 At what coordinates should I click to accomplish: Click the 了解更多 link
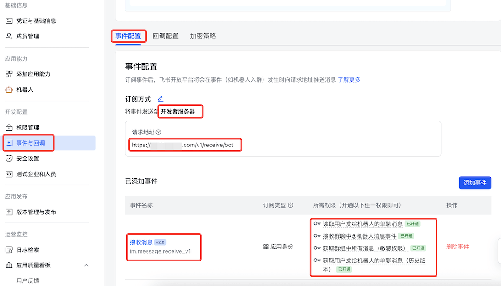[x=349, y=80]
